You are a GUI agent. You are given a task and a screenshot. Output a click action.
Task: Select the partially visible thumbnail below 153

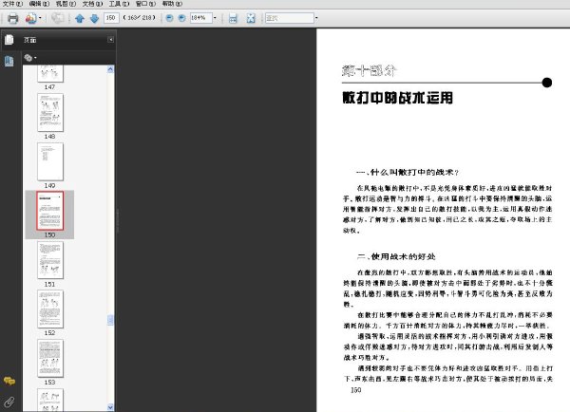50,400
